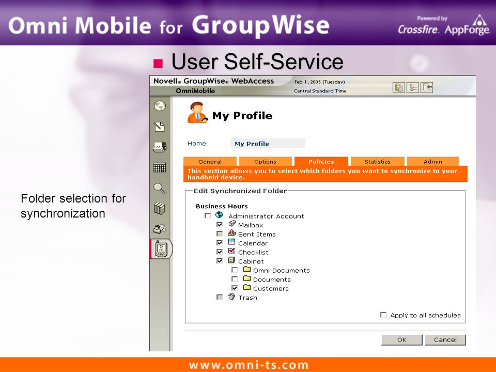Screen dimensions: 496x372
Task: Click the Documents yellow folder icon
Action: coord(247,278)
